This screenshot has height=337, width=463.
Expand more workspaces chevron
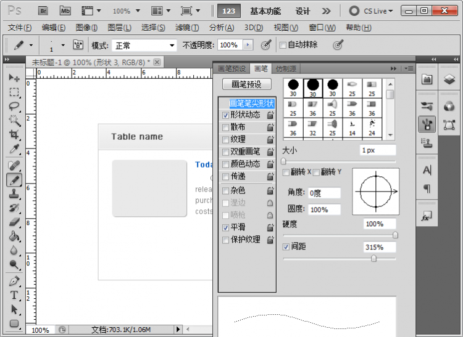pos(326,11)
